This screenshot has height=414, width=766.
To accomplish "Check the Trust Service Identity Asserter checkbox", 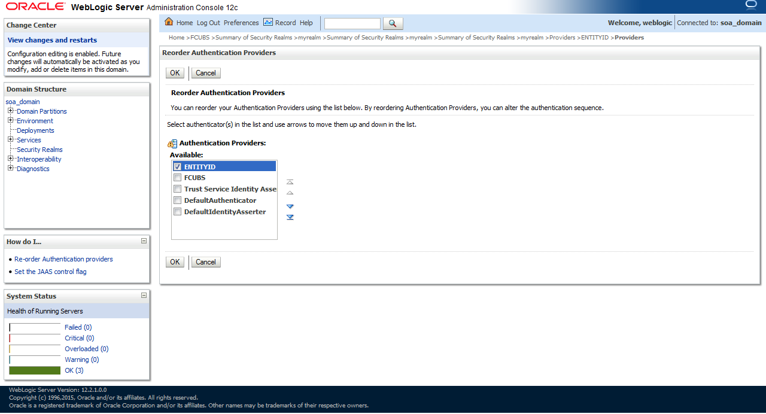I will coord(177,189).
